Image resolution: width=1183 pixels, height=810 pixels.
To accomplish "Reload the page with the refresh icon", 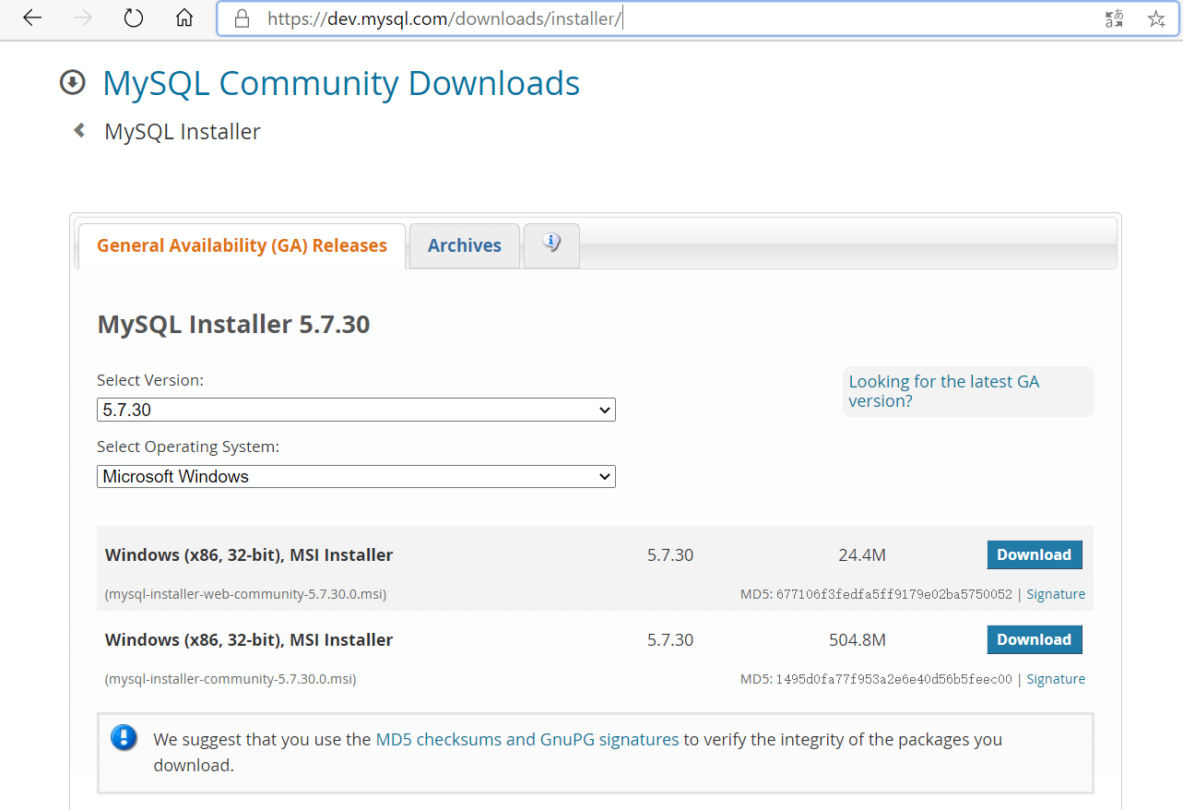I will (134, 18).
